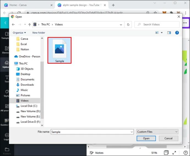Open Canva All your designs panel

5,108
